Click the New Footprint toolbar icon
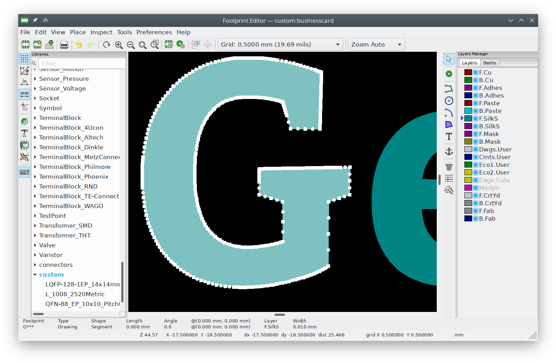The width and height of the screenshot is (556, 363). [x=25, y=44]
